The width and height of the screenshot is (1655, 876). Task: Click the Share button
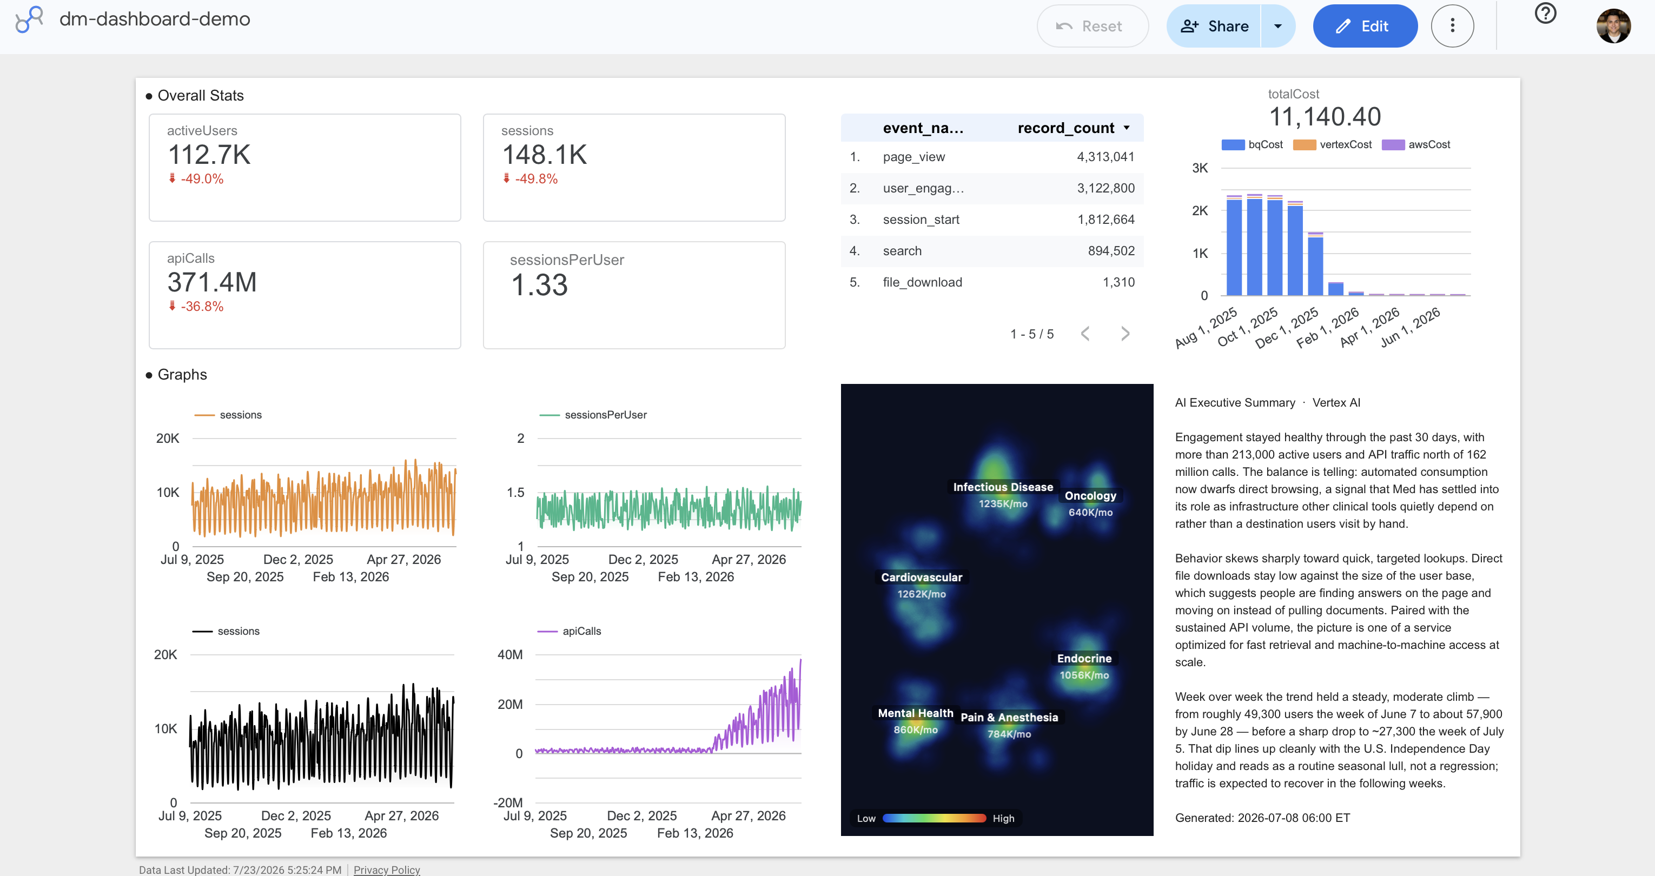coord(1214,26)
